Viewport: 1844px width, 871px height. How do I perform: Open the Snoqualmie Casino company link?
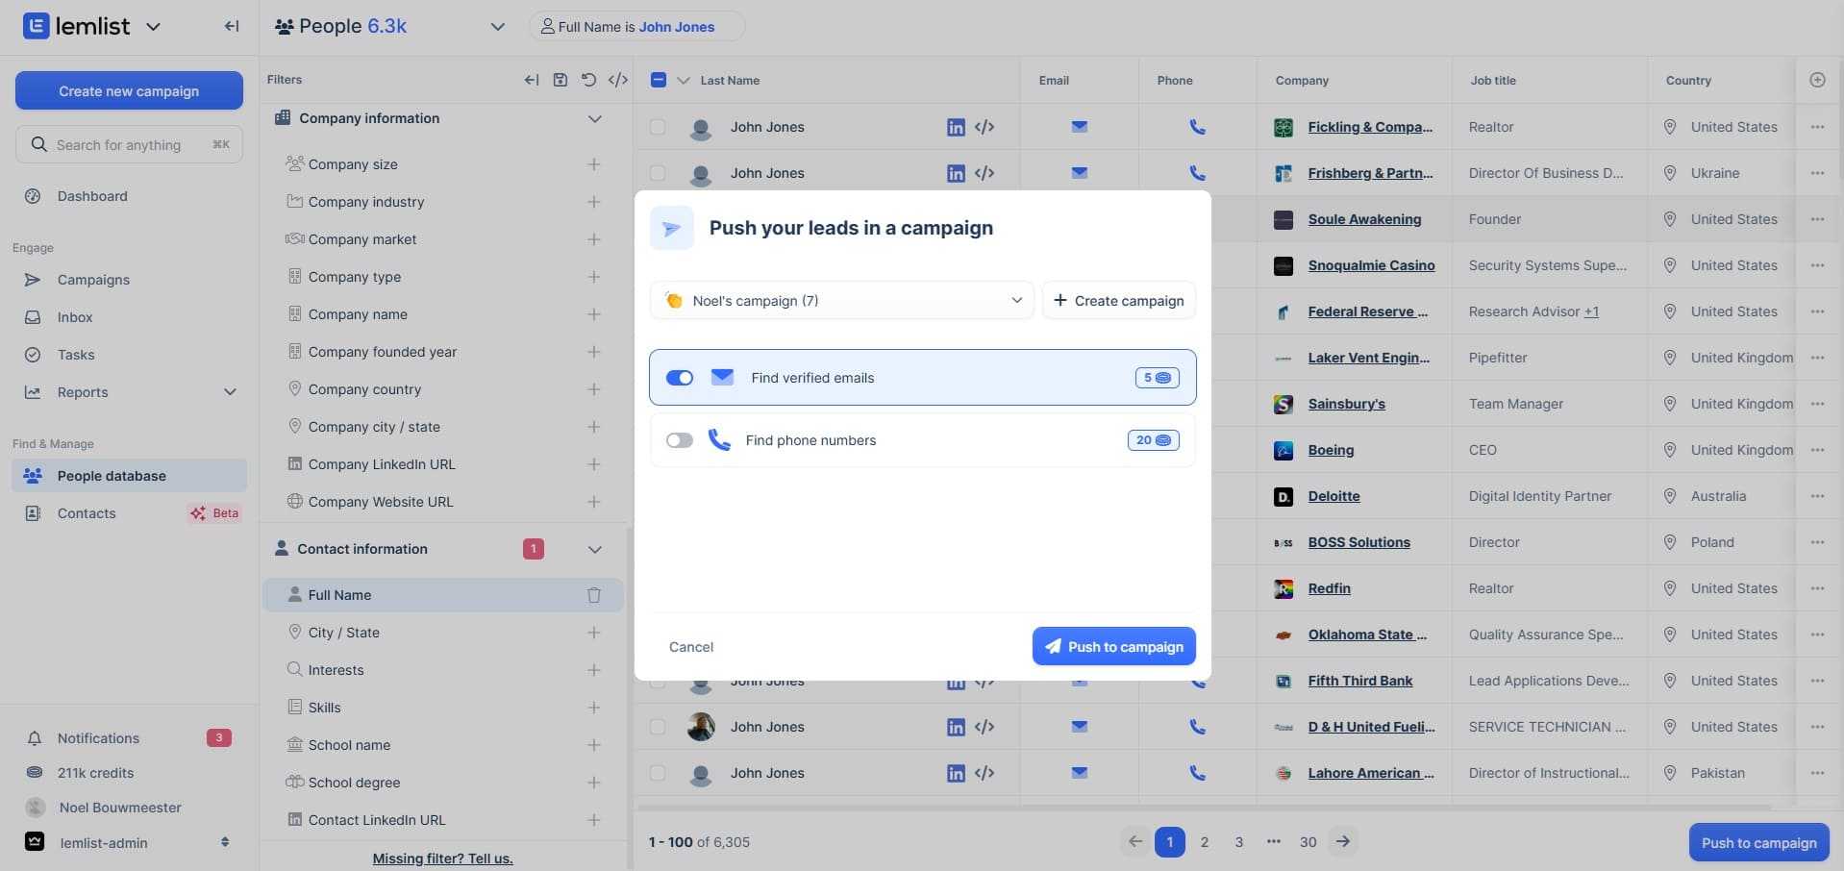1371,265
